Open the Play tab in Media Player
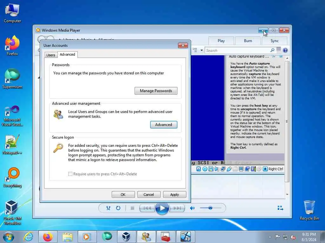This screenshot has width=325, height=243. tap(221, 41)
